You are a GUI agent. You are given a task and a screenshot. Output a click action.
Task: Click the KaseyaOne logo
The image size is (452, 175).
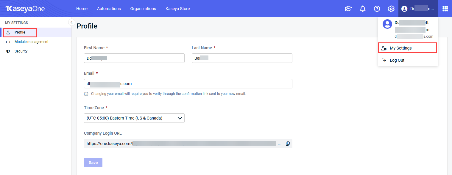point(25,9)
